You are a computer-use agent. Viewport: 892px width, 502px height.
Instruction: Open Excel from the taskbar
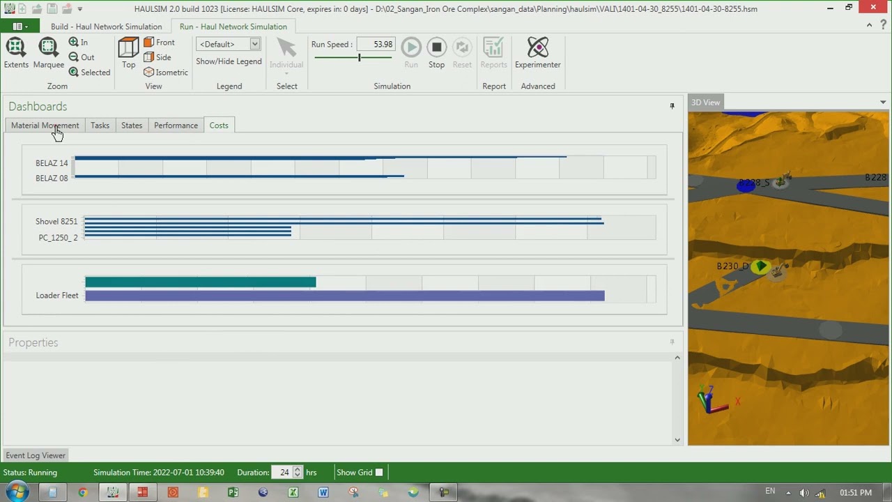(293, 492)
